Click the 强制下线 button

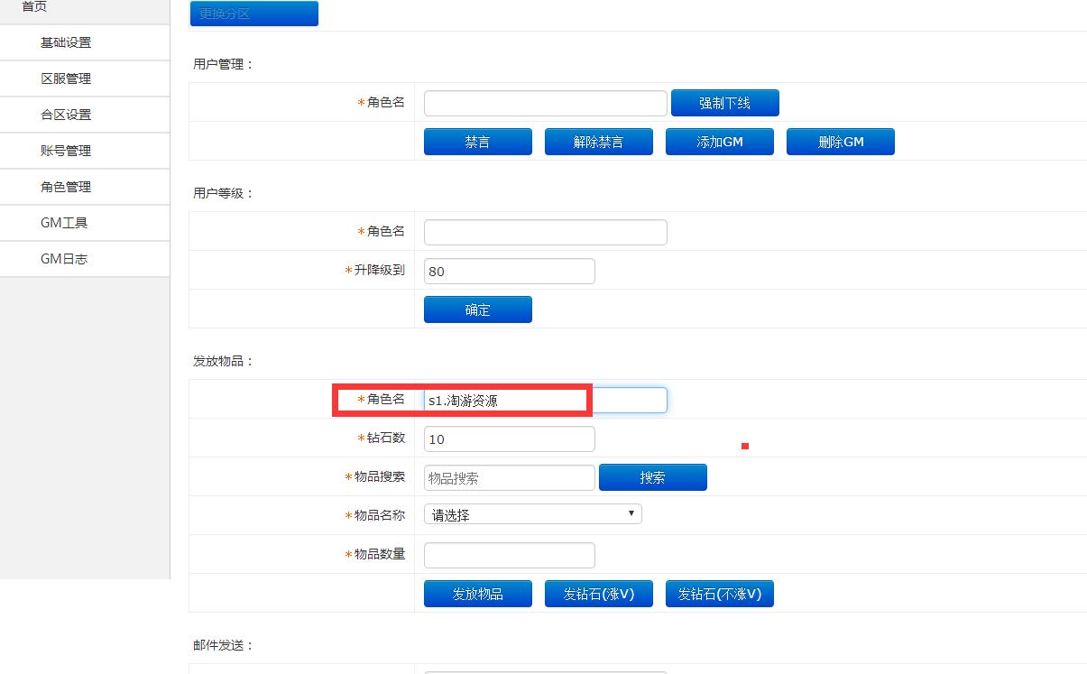pyautogui.click(x=724, y=103)
